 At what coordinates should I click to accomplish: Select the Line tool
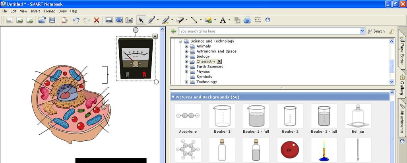194,20
